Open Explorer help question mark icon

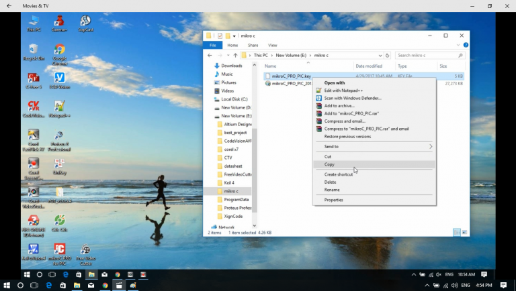(x=465, y=45)
